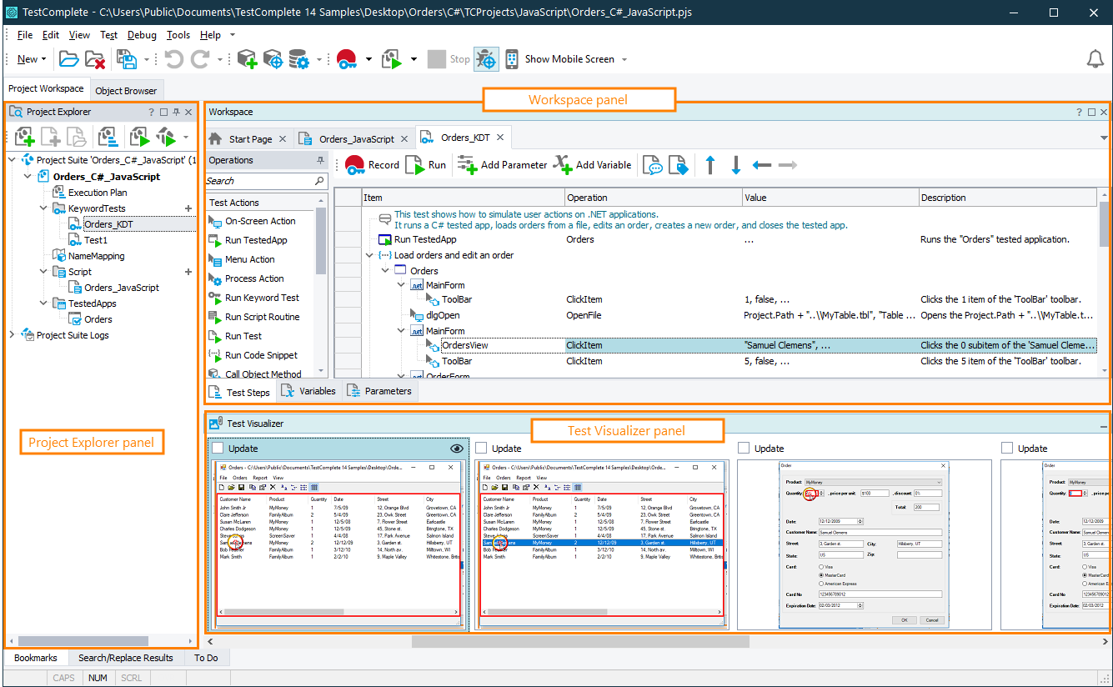Screen dimensions: 1113x687
Task: Switch to the Object Browser tab
Action: (x=126, y=90)
